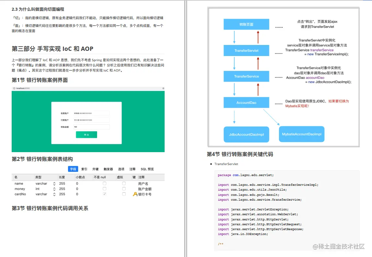The width and height of the screenshot is (372, 257).
Task: Select the cardNo field cell
Action: click(x=20, y=194)
